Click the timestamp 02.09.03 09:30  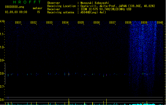pos(16,12)
